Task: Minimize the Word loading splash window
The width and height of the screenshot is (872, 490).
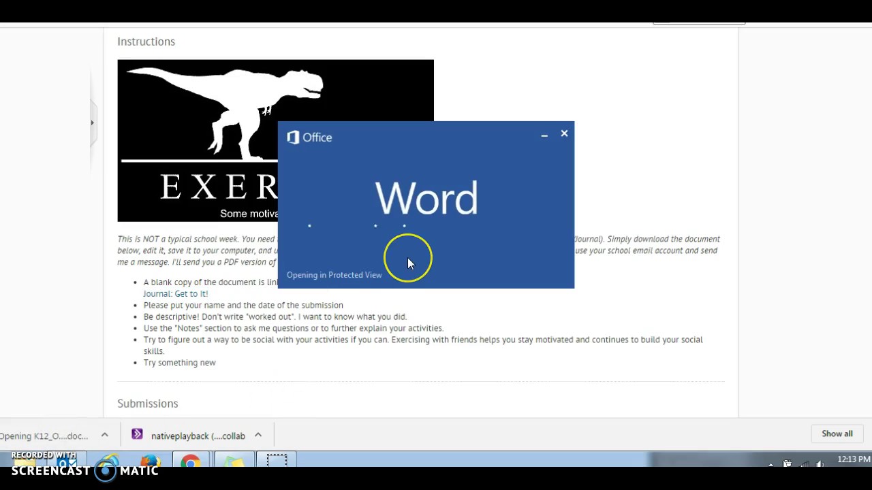Action: coord(544,135)
